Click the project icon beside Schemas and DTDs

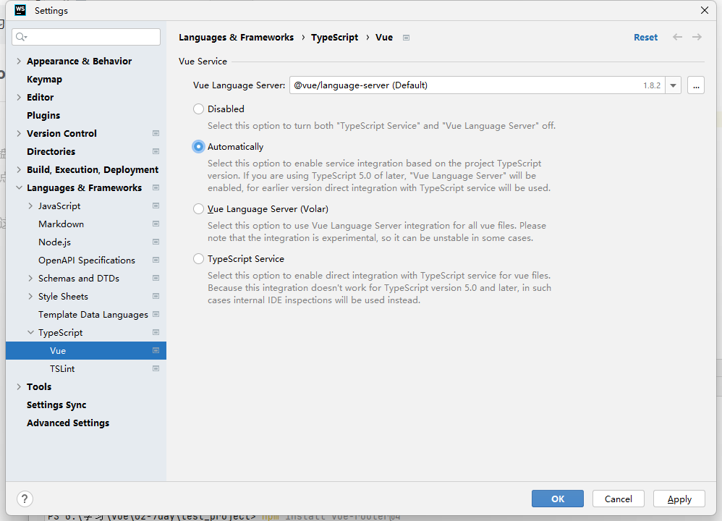156,279
